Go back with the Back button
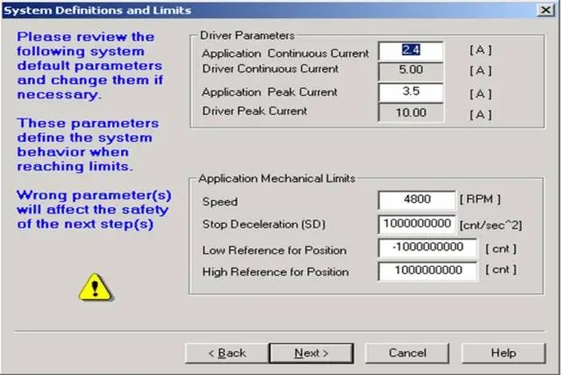The image size is (562, 375). click(x=226, y=352)
